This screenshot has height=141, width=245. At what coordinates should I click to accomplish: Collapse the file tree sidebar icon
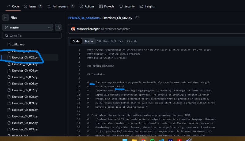tap(6, 18)
